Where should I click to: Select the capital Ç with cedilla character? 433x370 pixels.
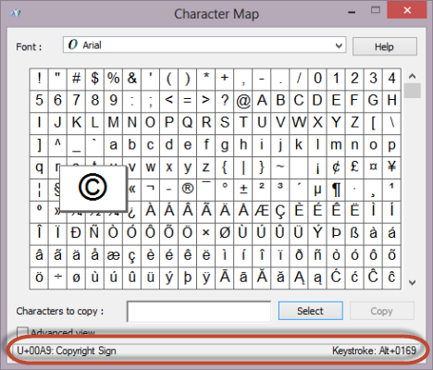point(280,211)
